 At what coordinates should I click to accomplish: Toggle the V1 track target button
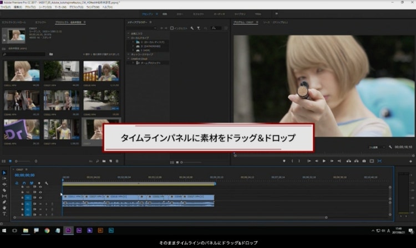(28, 198)
